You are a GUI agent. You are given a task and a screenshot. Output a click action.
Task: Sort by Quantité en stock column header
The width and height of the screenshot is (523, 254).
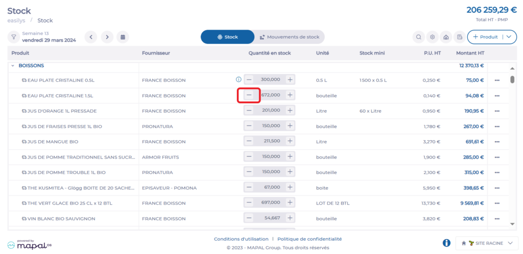tap(270, 53)
